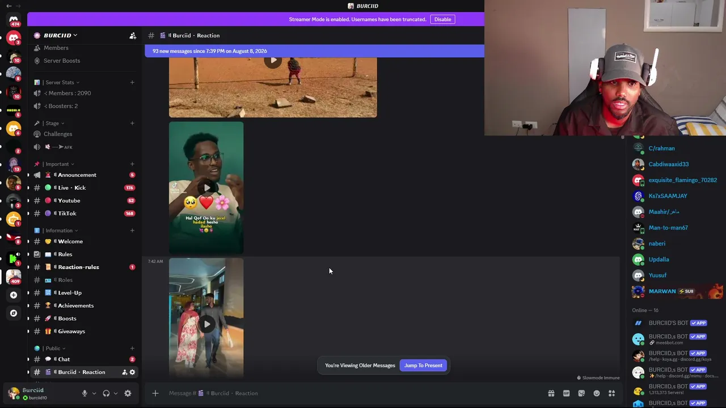Play the video with man in glasses

(206, 188)
